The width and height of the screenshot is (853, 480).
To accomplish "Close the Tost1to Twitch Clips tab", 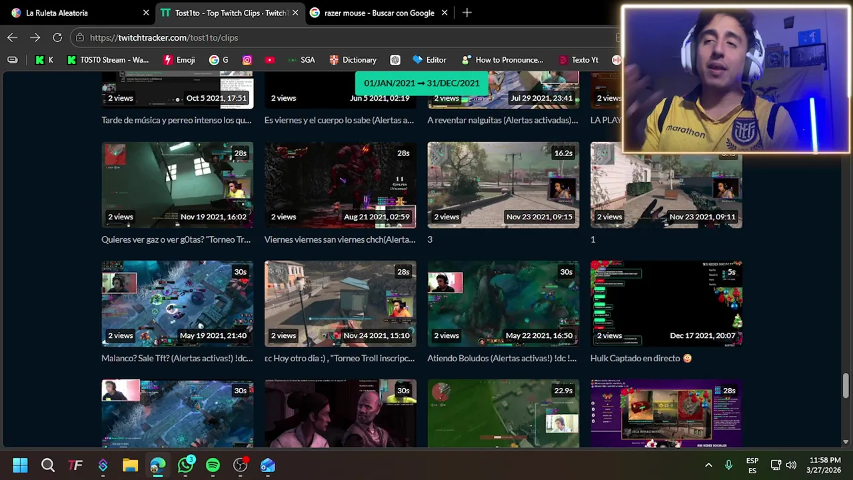I will pos(295,13).
